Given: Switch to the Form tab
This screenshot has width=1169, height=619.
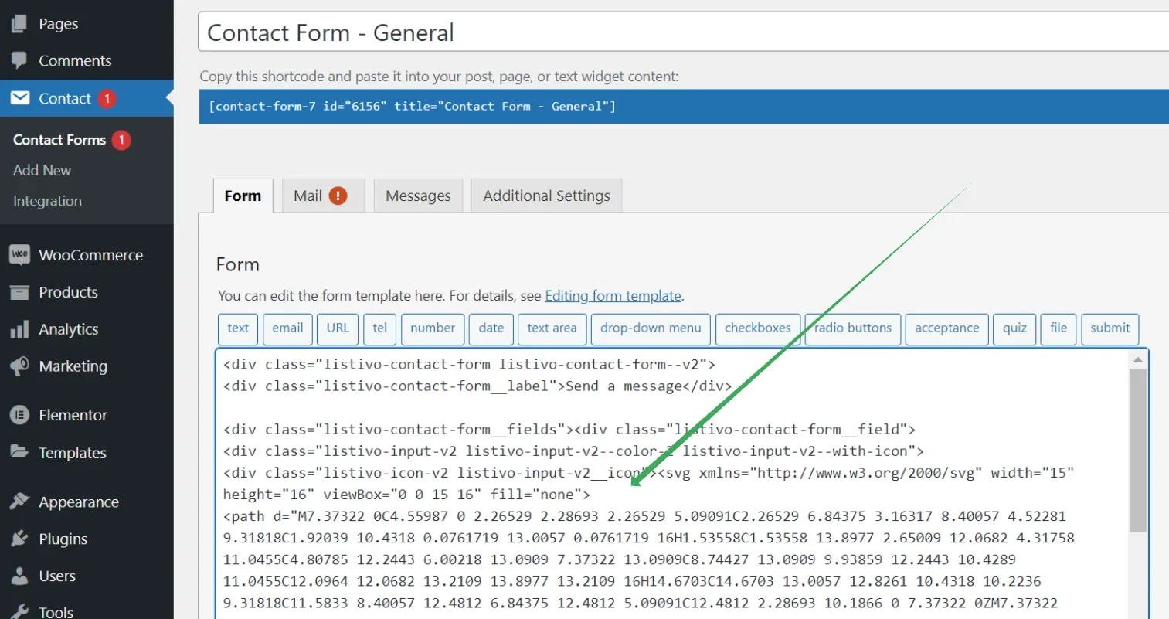Looking at the screenshot, I should (243, 196).
